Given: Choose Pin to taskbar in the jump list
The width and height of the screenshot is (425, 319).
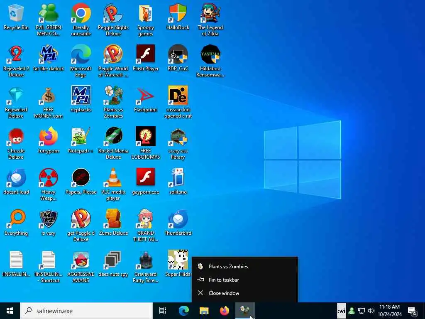Looking at the screenshot, I should tap(245, 280).
